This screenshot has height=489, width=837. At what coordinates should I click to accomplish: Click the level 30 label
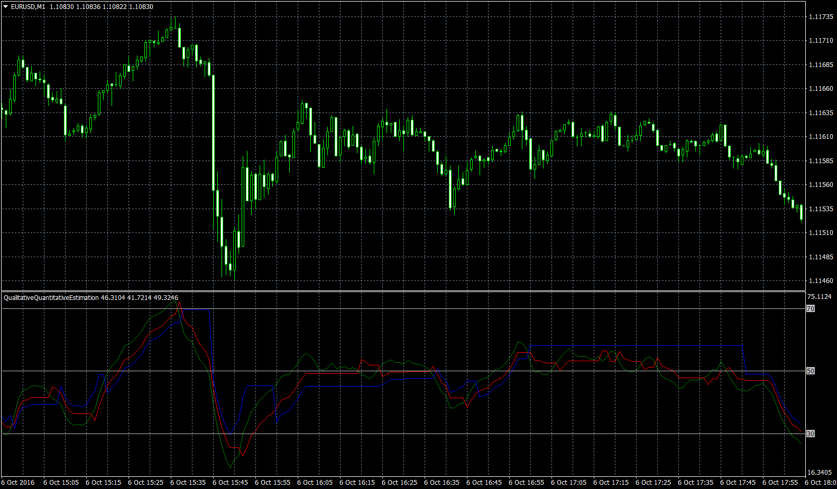[x=811, y=434]
